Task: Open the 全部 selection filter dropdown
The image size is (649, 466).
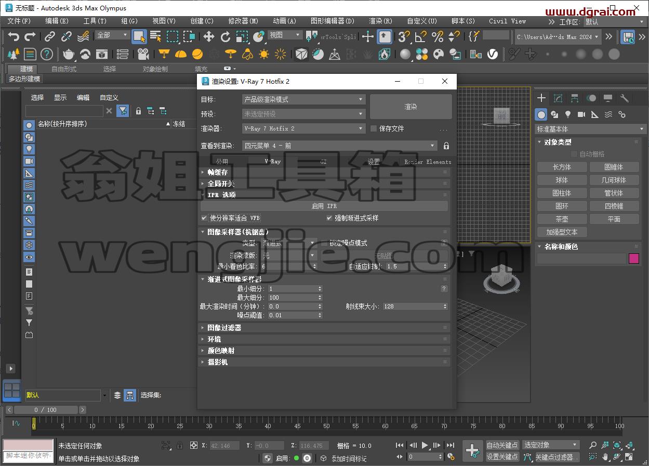Action: [x=112, y=35]
